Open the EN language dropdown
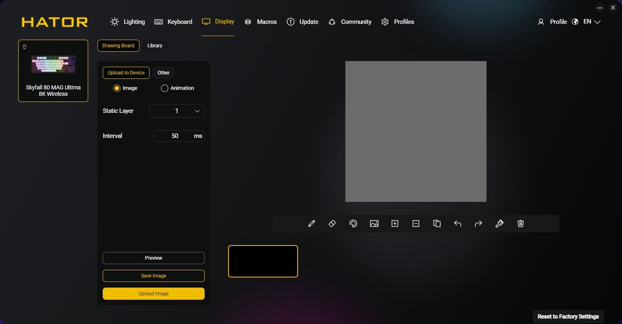 [x=592, y=22]
